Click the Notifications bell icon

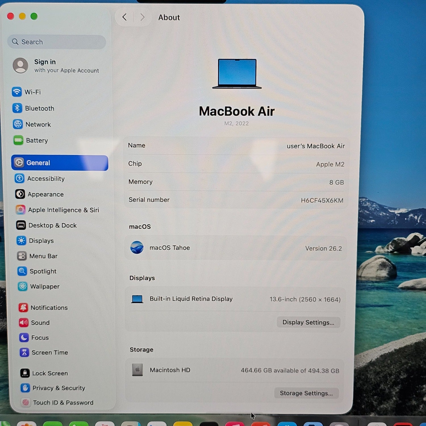point(23,307)
